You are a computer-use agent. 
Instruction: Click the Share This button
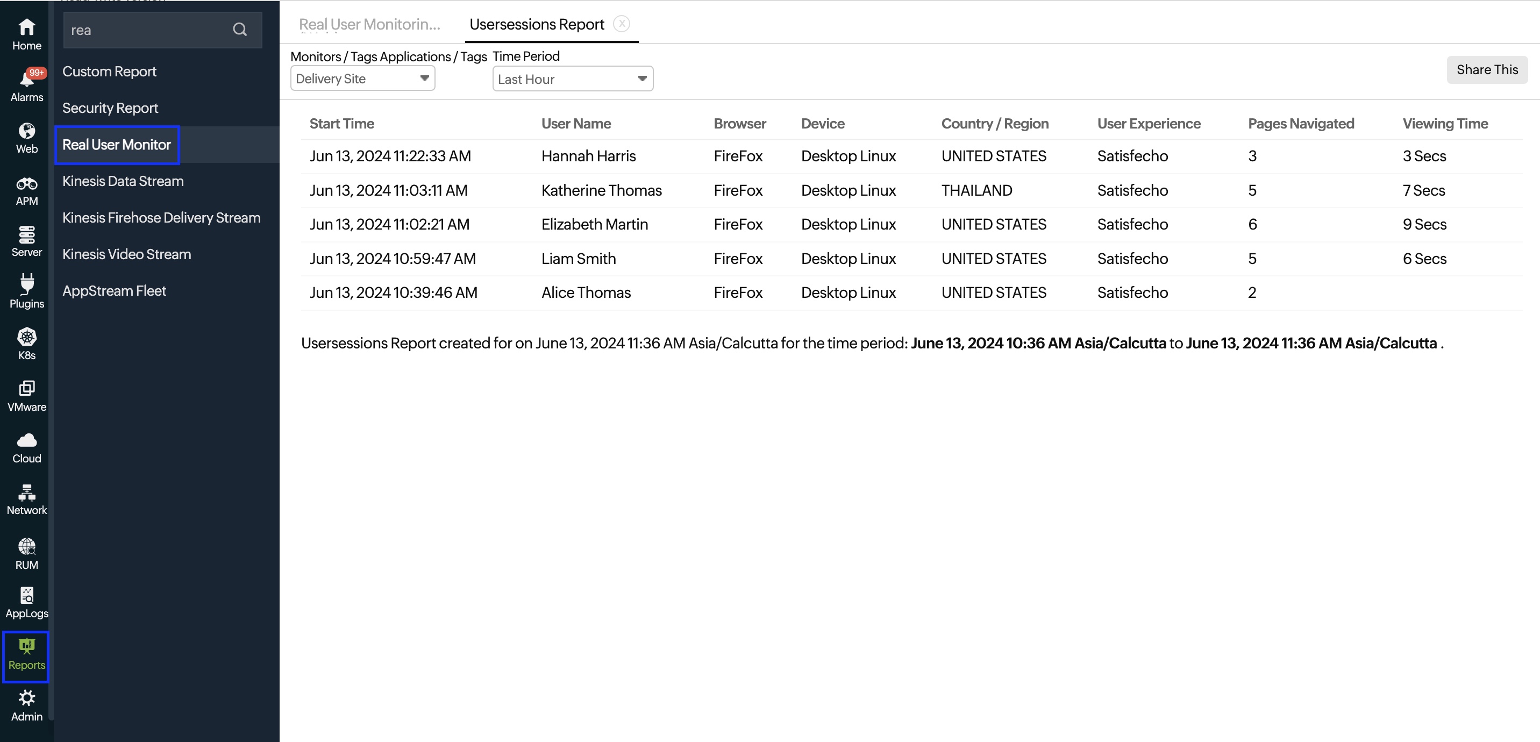click(x=1487, y=69)
